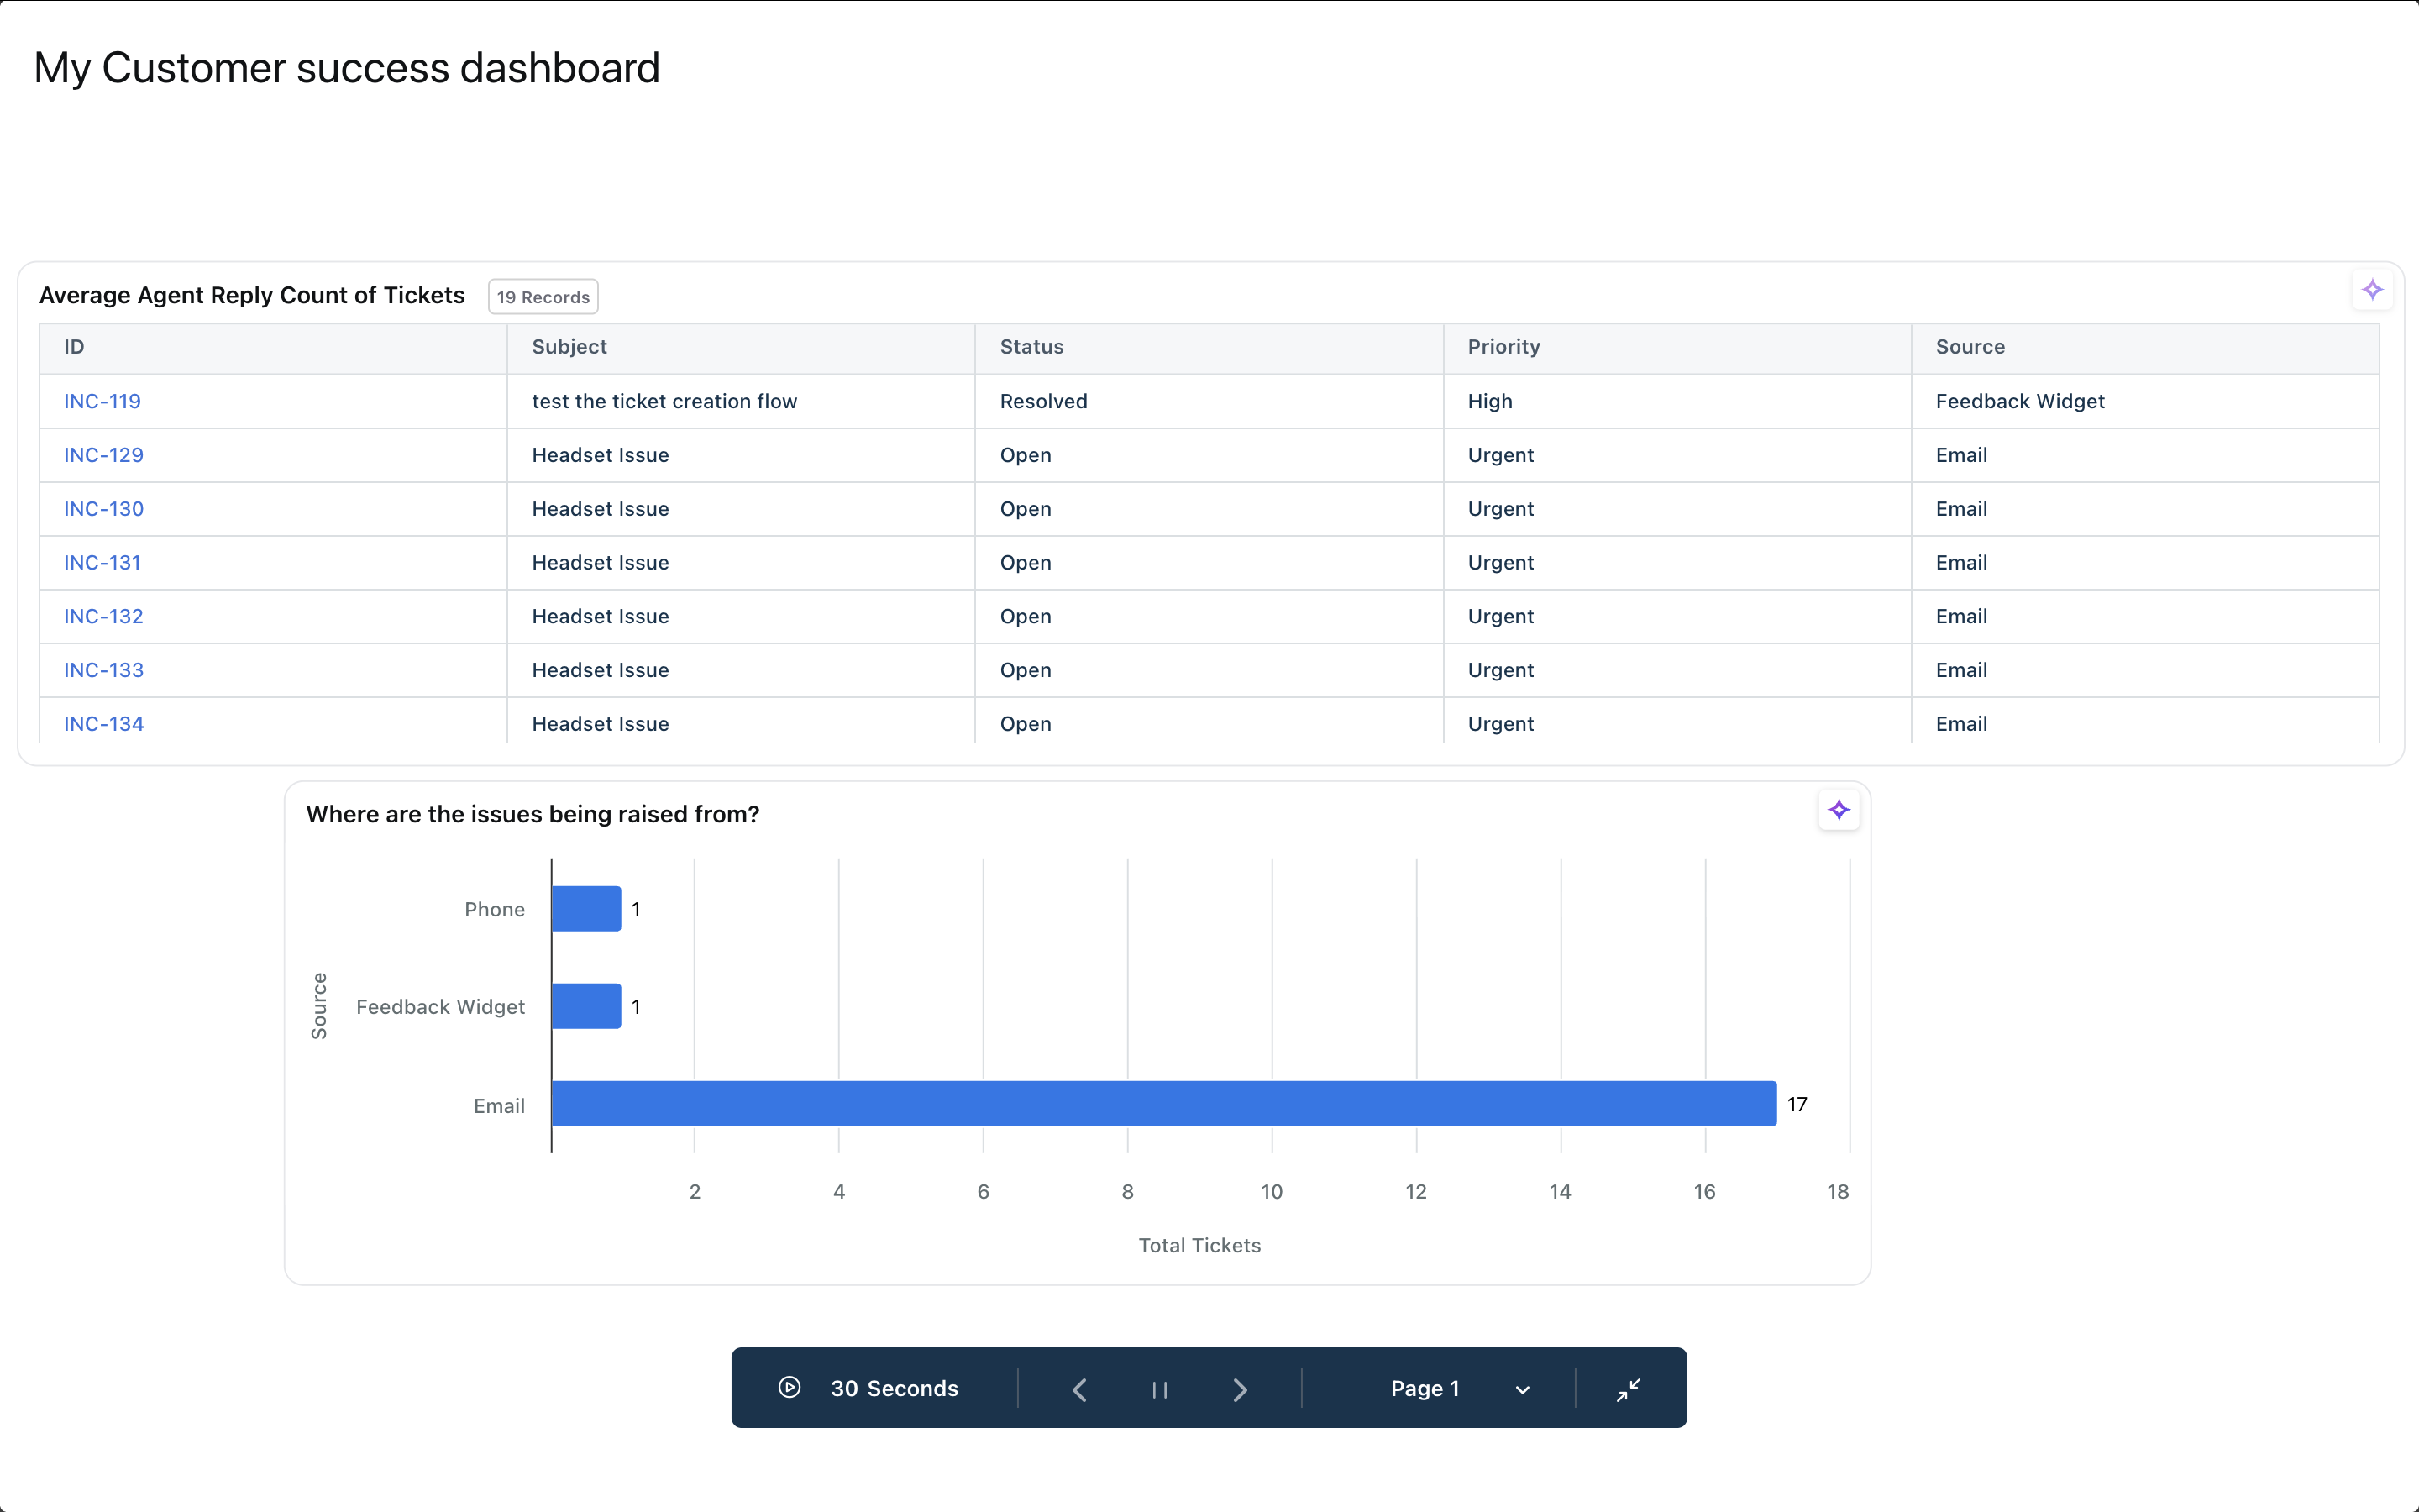Open ticket INC-119 link
This screenshot has height=1512, width=2419.
pos(102,401)
